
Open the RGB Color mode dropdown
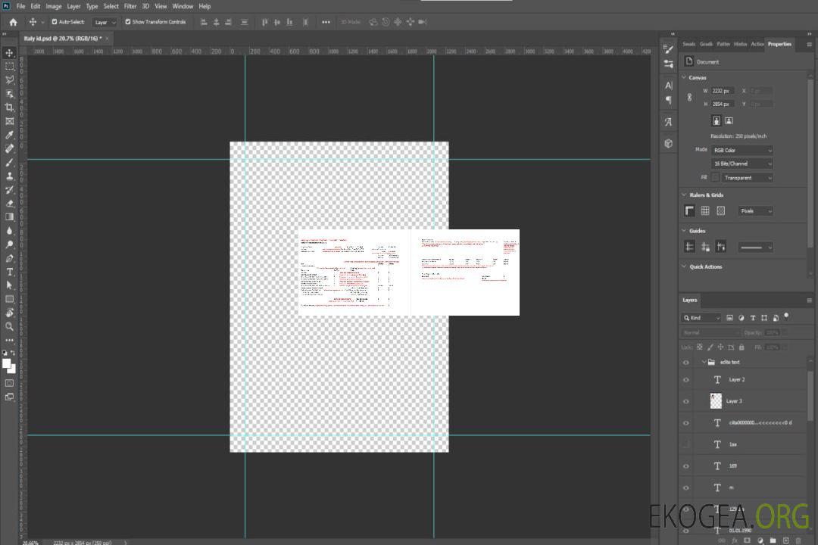[742, 151]
